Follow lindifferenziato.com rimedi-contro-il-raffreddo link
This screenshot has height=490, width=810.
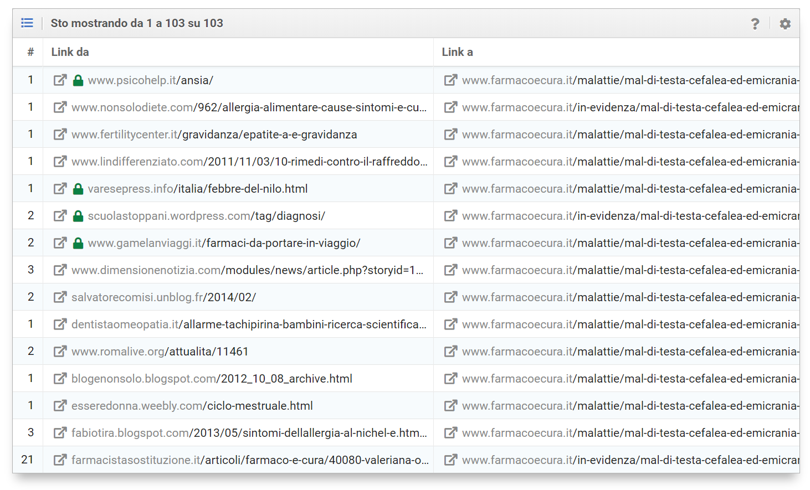pyautogui.click(x=249, y=162)
